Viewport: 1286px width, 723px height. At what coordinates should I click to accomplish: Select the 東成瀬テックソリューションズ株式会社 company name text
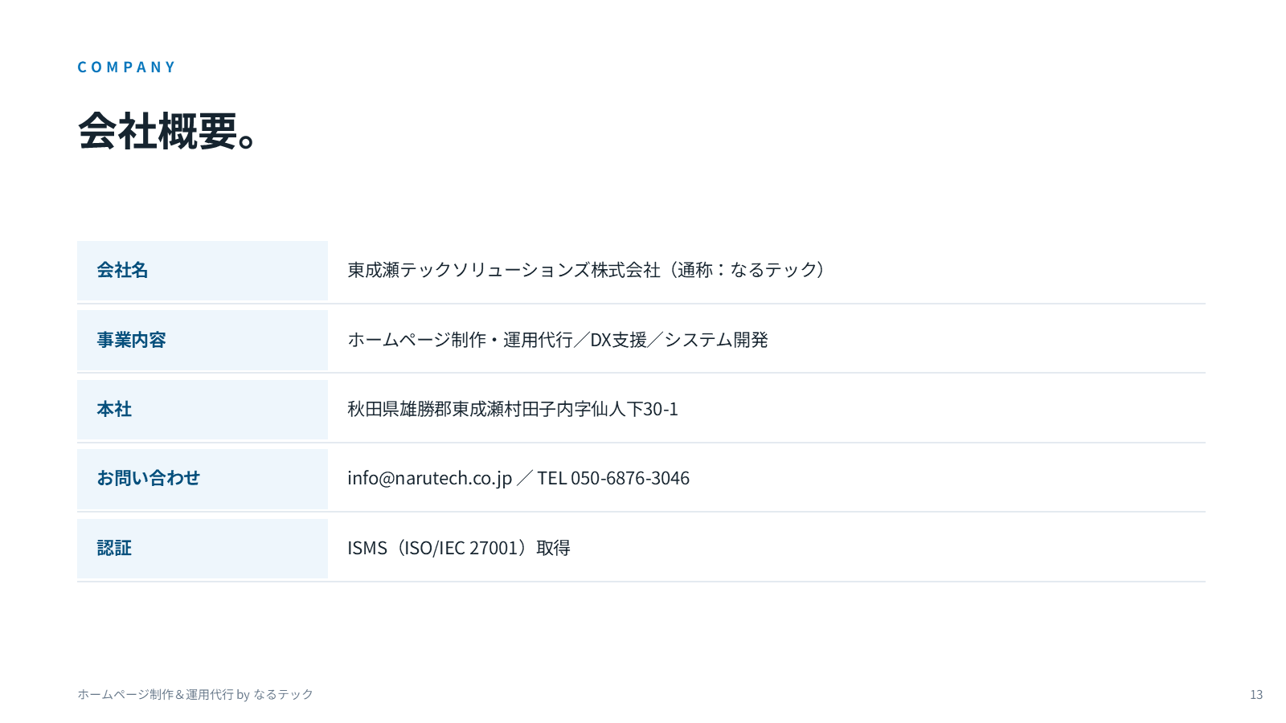click(504, 270)
